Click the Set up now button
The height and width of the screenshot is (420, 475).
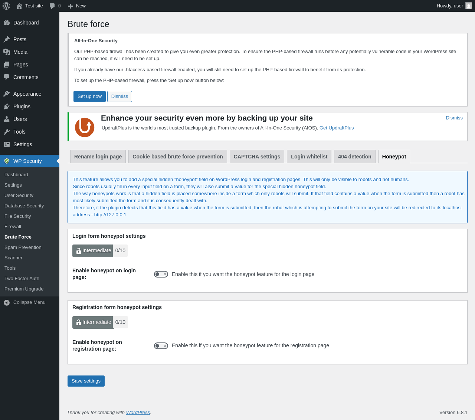click(89, 96)
